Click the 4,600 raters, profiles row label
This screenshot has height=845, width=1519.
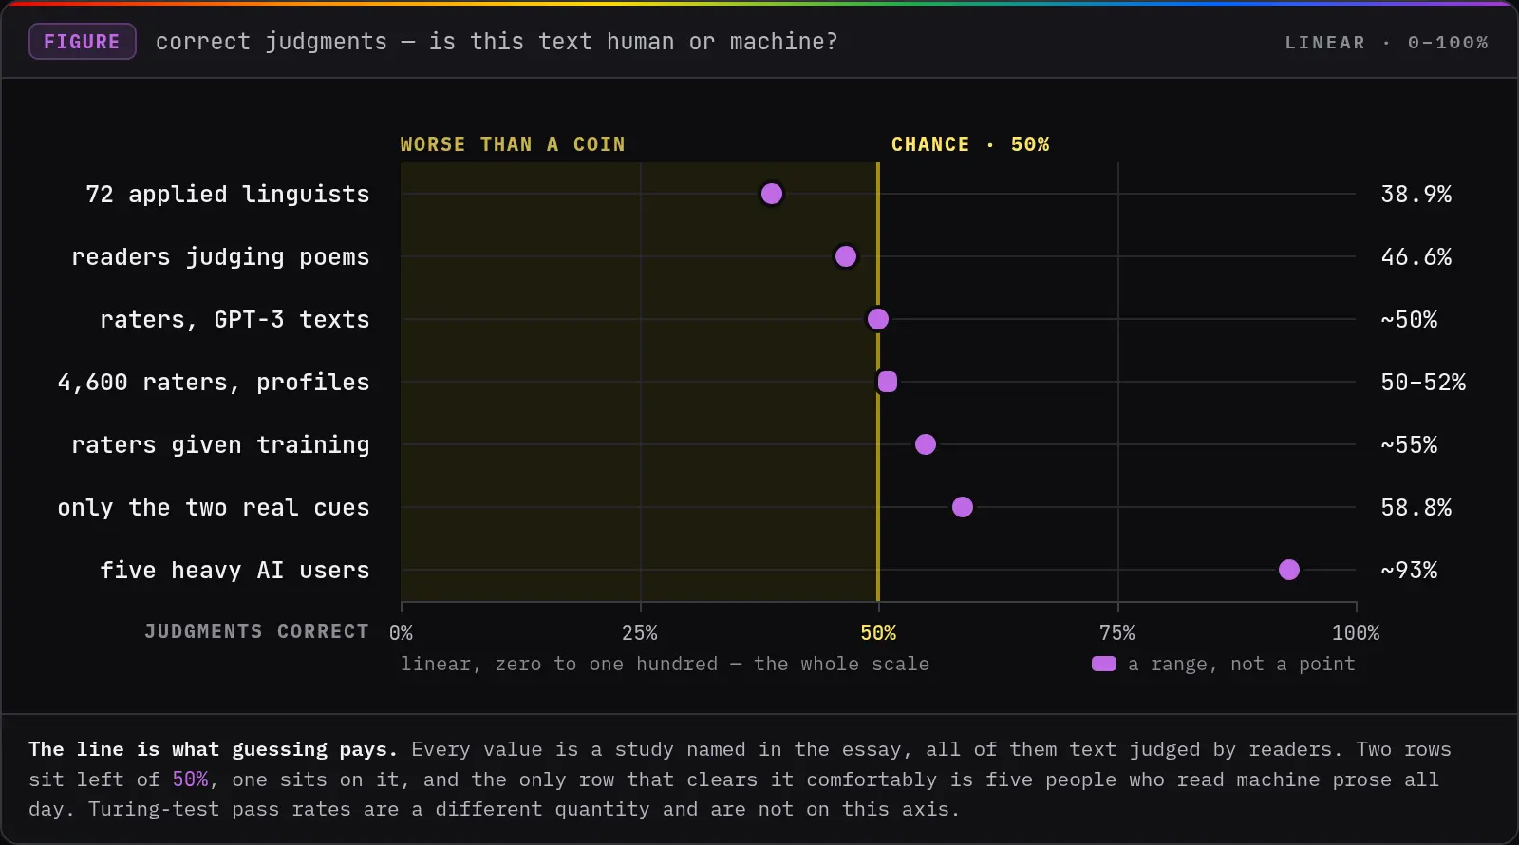click(x=214, y=383)
